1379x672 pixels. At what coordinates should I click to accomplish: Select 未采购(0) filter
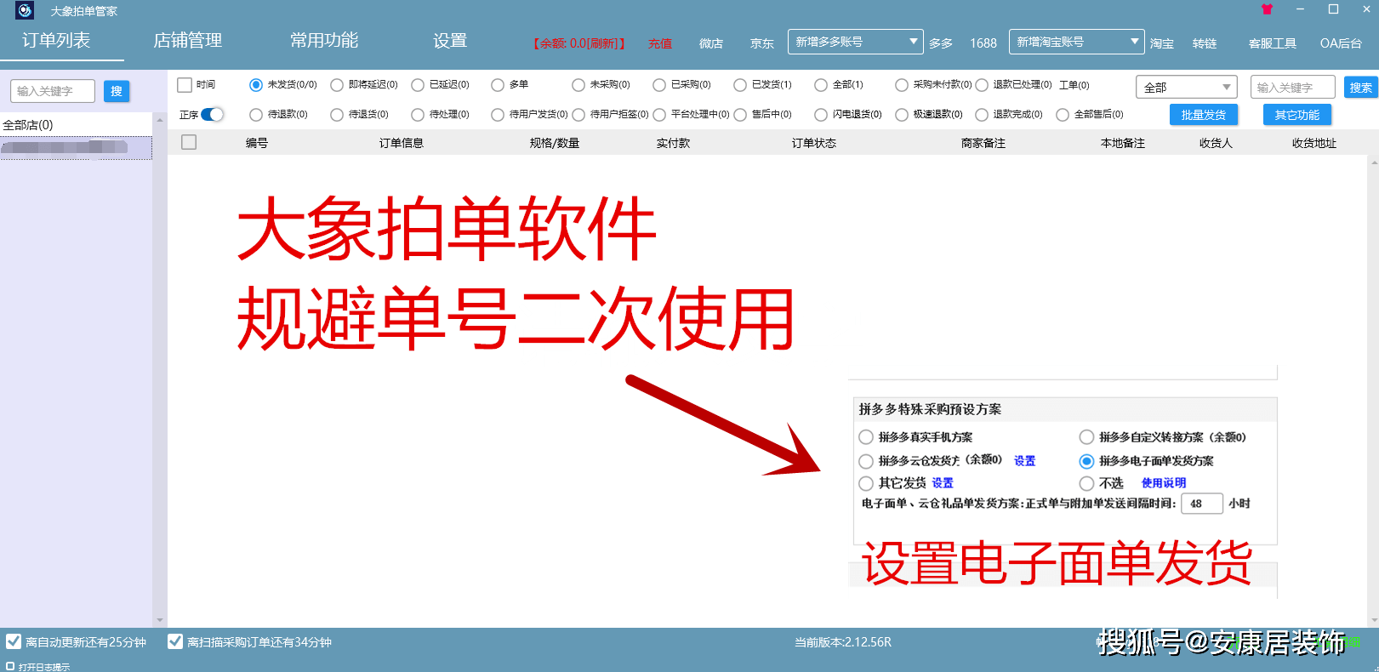[578, 85]
